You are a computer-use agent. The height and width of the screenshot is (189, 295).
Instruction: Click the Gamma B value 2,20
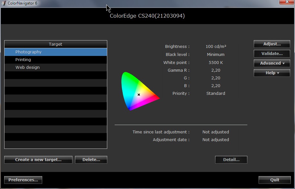pyautogui.click(x=215, y=86)
